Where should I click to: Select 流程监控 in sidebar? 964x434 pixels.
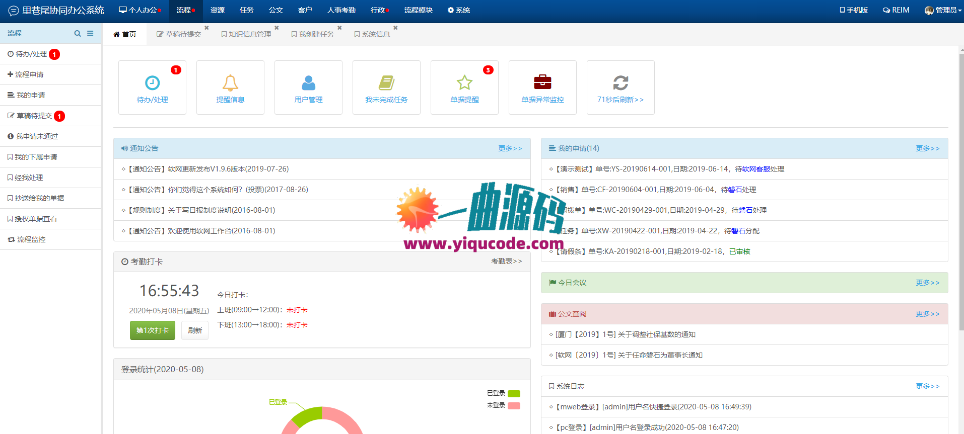(50, 239)
